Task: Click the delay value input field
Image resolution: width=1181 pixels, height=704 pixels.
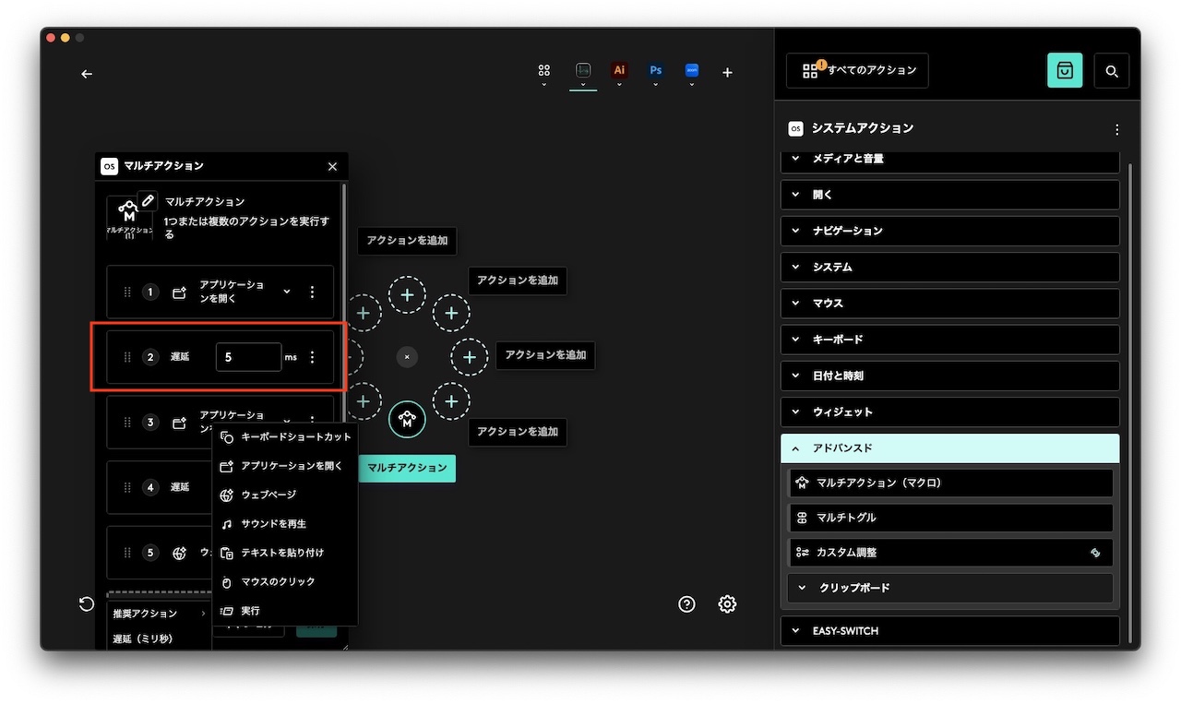Action: pos(248,357)
